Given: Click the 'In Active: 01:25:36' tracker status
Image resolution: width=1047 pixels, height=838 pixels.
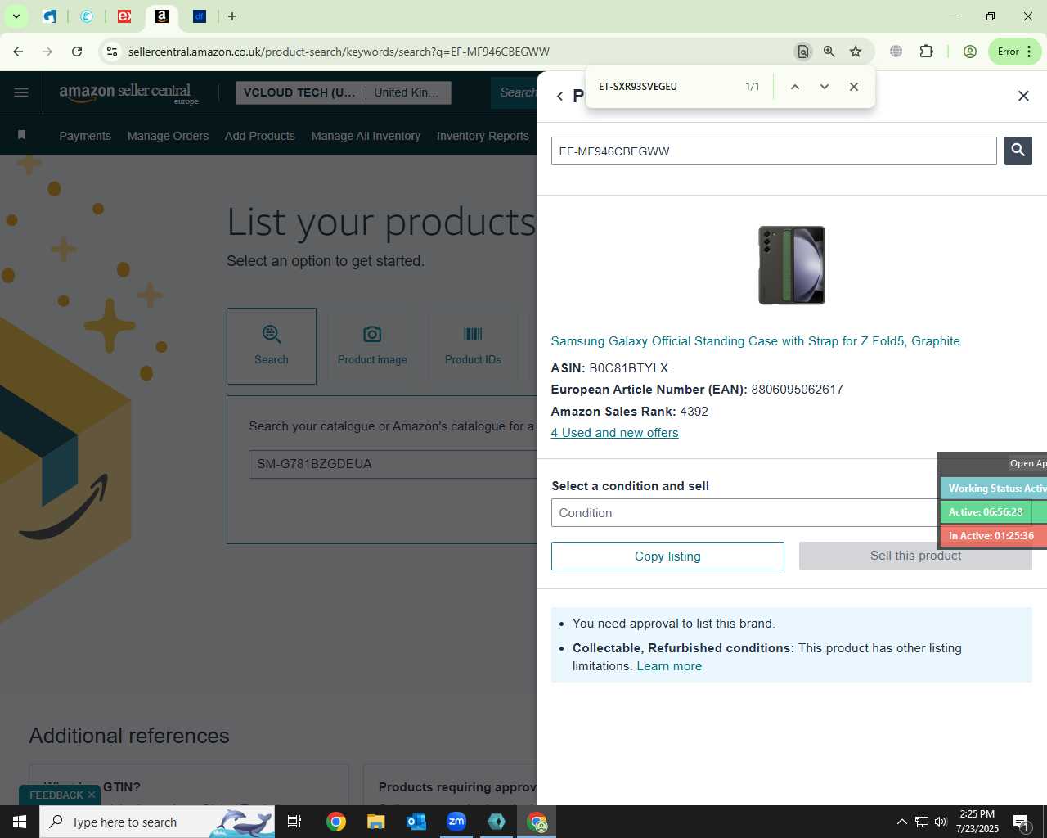Looking at the screenshot, I should (x=993, y=536).
